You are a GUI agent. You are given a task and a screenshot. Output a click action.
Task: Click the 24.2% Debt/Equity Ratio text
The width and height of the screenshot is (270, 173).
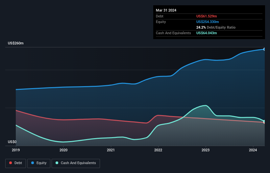[216, 27]
